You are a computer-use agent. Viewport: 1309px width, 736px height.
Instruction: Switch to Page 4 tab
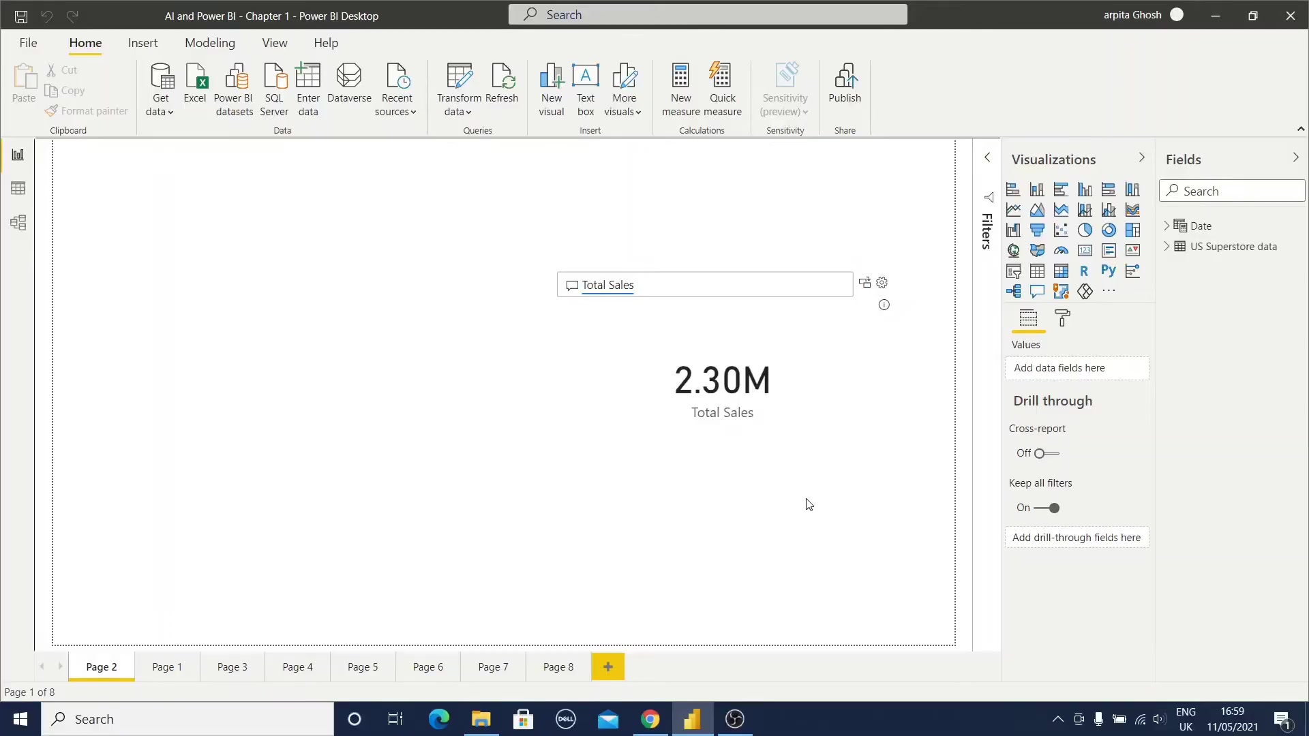(x=297, y=667)
